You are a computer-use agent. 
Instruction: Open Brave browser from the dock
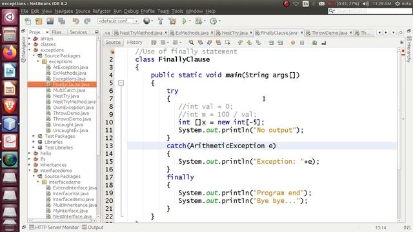pyautogui.click(x=10, y=106)
